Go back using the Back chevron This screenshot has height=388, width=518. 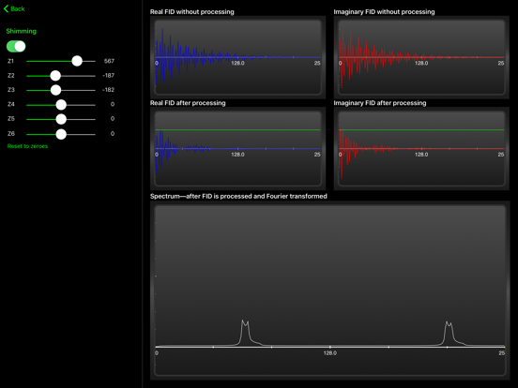point(14,9)
